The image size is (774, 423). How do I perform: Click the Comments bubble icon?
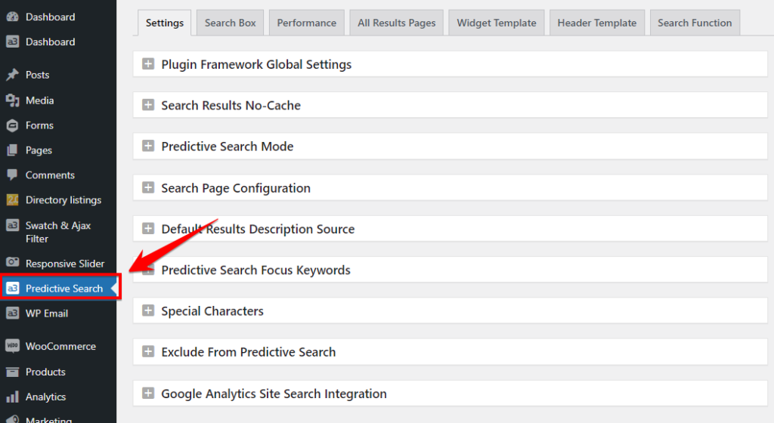12,175
